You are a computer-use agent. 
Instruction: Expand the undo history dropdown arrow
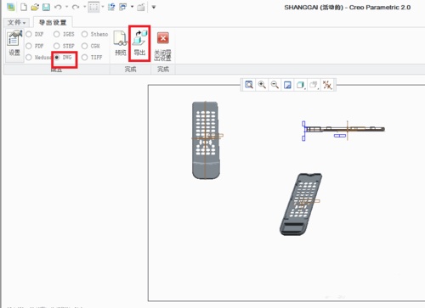point(66,7)
